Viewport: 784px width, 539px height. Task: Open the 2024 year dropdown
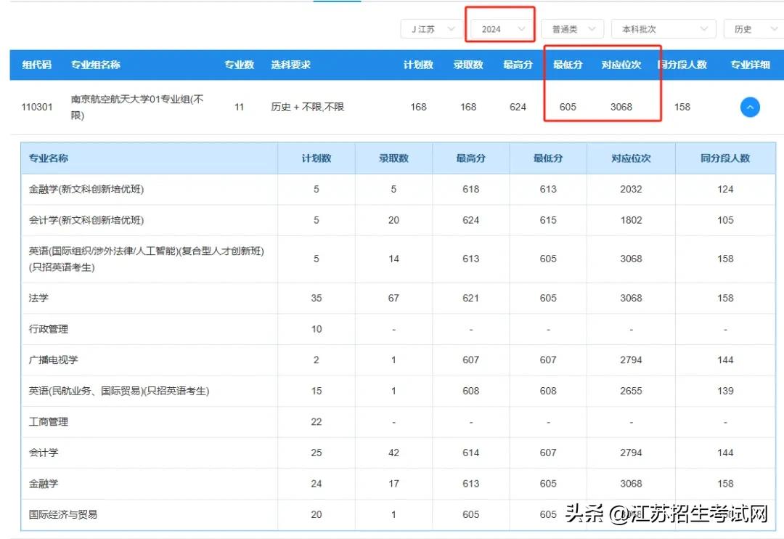[502, 29]
